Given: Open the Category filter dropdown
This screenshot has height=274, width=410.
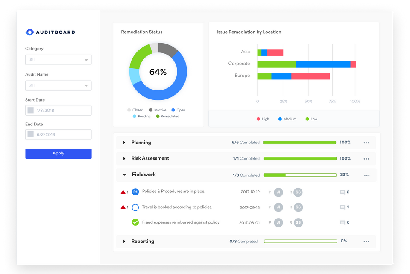Looking at the screenshot, I should pos(58,60).
